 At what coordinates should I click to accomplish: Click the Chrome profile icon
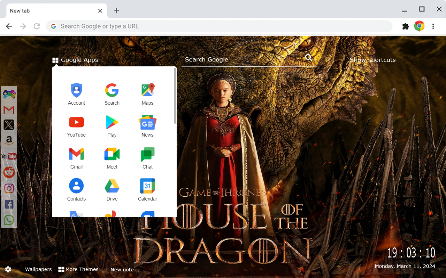click(419, 26)
